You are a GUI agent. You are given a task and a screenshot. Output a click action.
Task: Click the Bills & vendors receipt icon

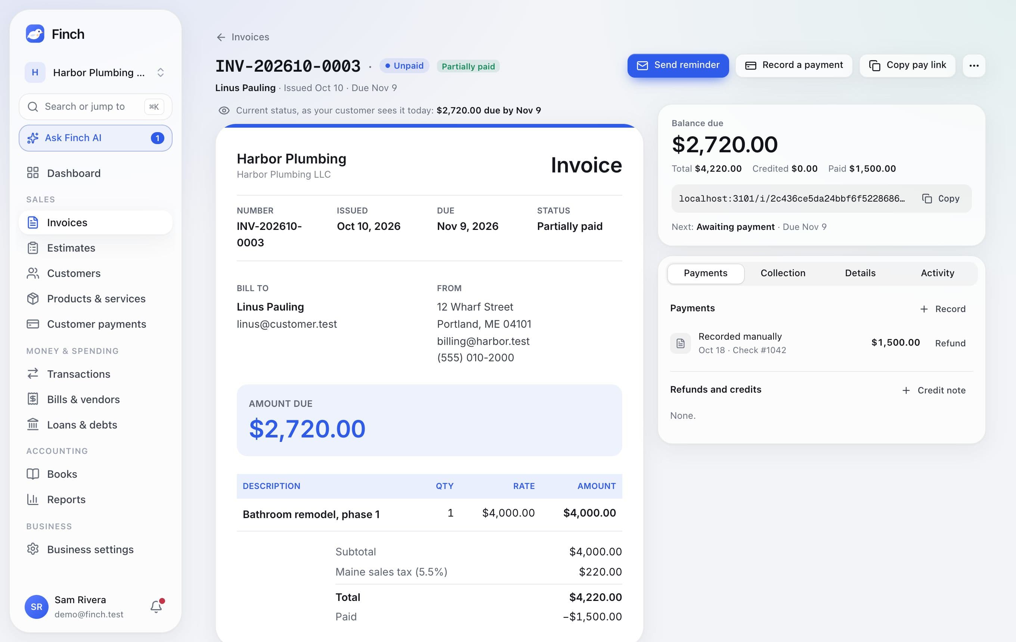(33, 399)
